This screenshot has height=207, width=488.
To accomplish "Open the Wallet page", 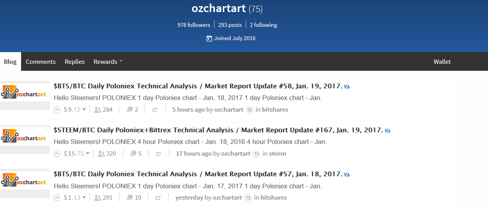I will [x=442, y=62].
